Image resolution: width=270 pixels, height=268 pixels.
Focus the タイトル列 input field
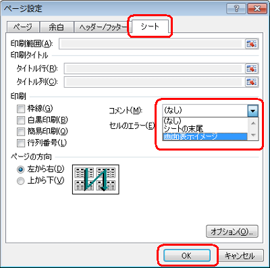(x=155, y=82)
